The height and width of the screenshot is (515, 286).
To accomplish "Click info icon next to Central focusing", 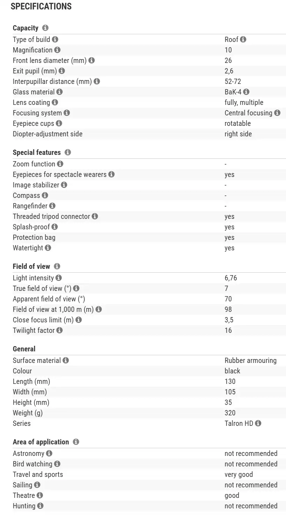I will [277, 113].
